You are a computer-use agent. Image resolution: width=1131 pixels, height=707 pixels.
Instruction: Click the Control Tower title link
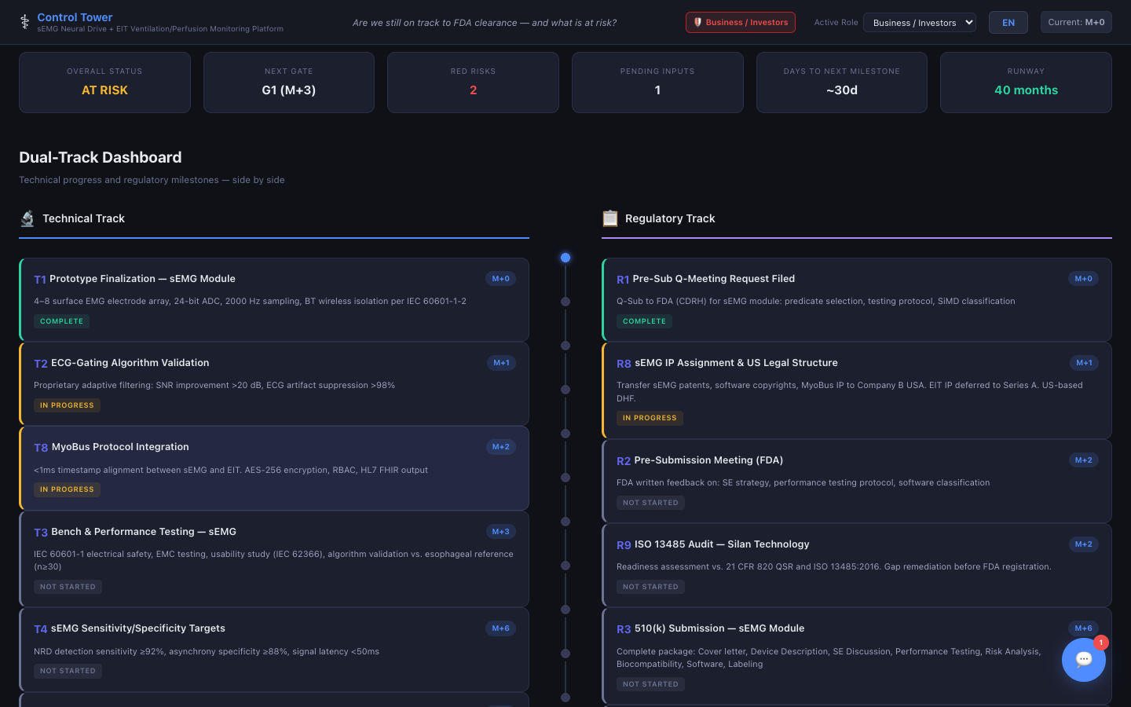pyautogui.click(x=75, y=17)
